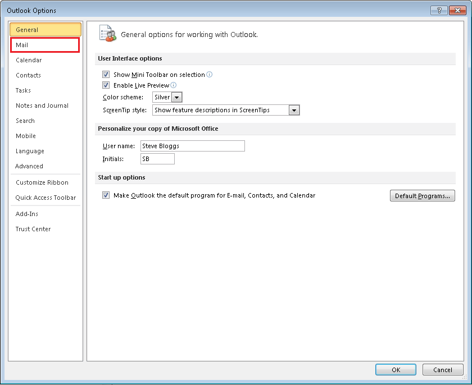This screenshot has height=385, width=472.
Task: Click the General options header icon
Action: (107, 33)
